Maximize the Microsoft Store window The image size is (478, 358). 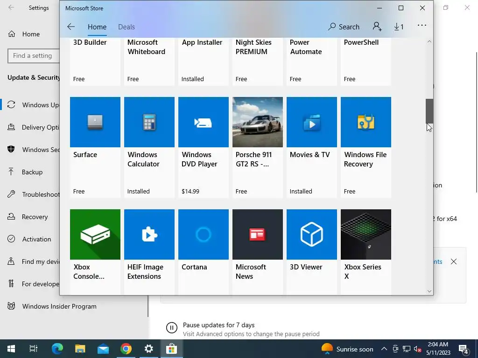click(401, 8)
